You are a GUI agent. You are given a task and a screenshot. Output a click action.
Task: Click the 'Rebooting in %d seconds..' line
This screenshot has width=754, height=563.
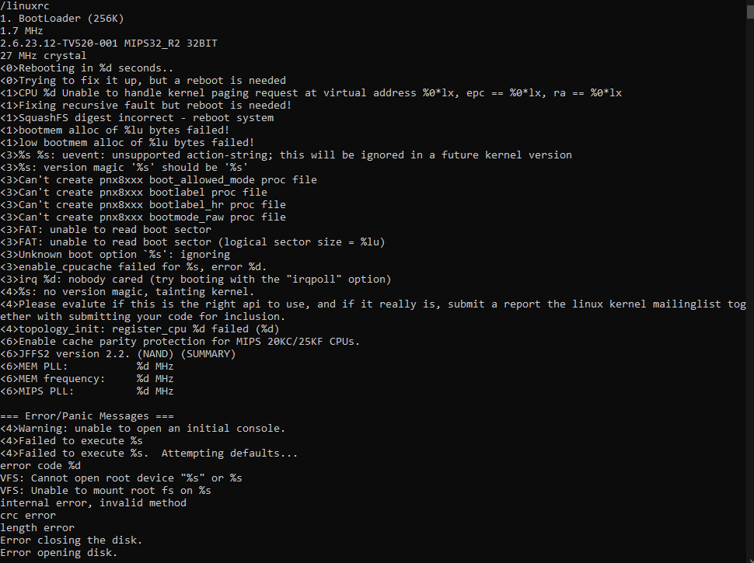pos(86,68)
